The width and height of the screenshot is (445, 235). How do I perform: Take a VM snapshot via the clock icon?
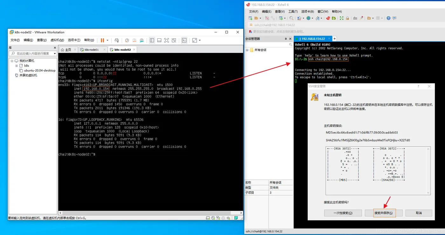127,41
